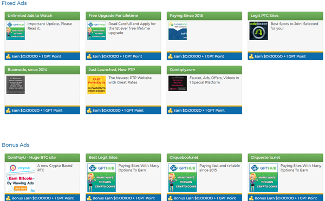Click the GPTHUB thumbnail in the 'Cliquesteria.net' card
Viewport: 325px width, 201px height.
pos(264,178)
